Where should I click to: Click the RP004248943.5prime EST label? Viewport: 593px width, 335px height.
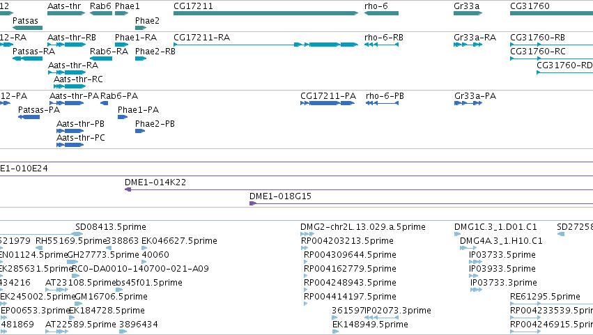pos(351,283)
